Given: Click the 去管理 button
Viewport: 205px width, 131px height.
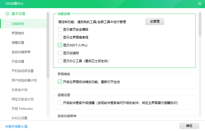Looking at the screenshot, I should 155,21.
